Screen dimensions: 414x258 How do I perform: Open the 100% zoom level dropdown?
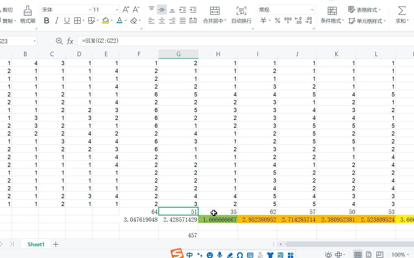400,255
